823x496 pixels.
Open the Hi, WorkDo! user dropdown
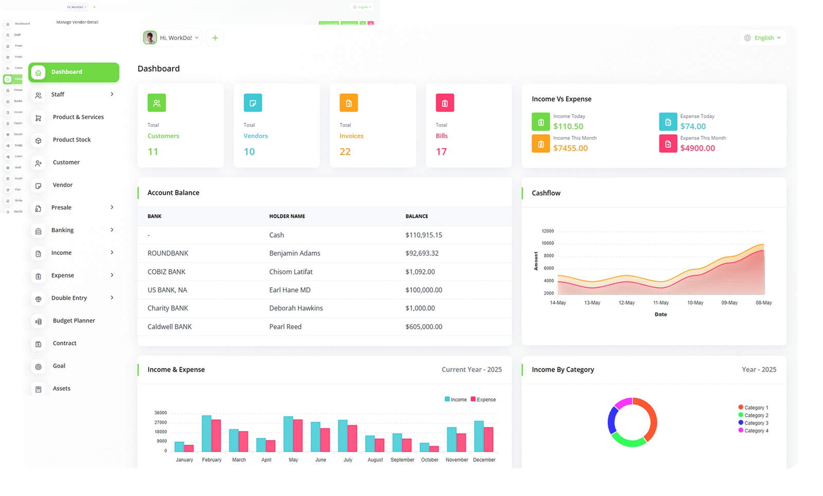pos(172,38)
